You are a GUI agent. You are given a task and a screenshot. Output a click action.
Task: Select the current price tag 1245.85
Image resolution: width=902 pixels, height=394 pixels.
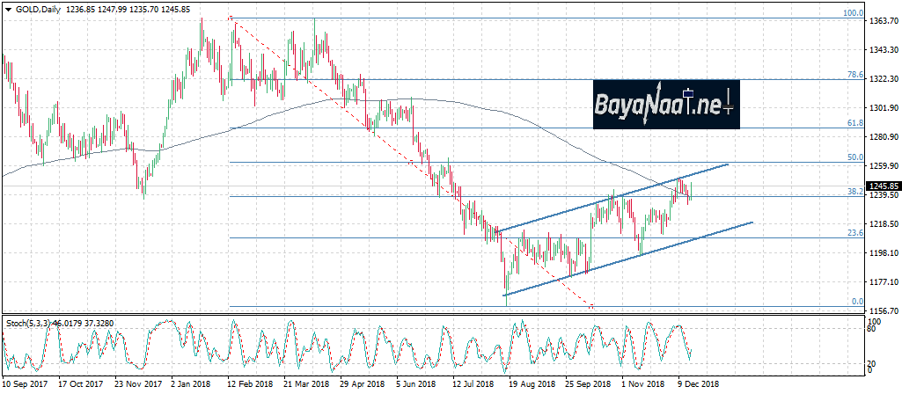pos(883,186)
